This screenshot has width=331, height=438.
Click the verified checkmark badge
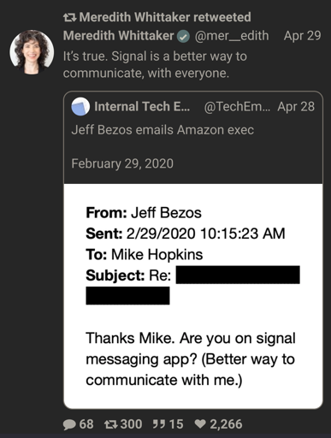(184, 36)
